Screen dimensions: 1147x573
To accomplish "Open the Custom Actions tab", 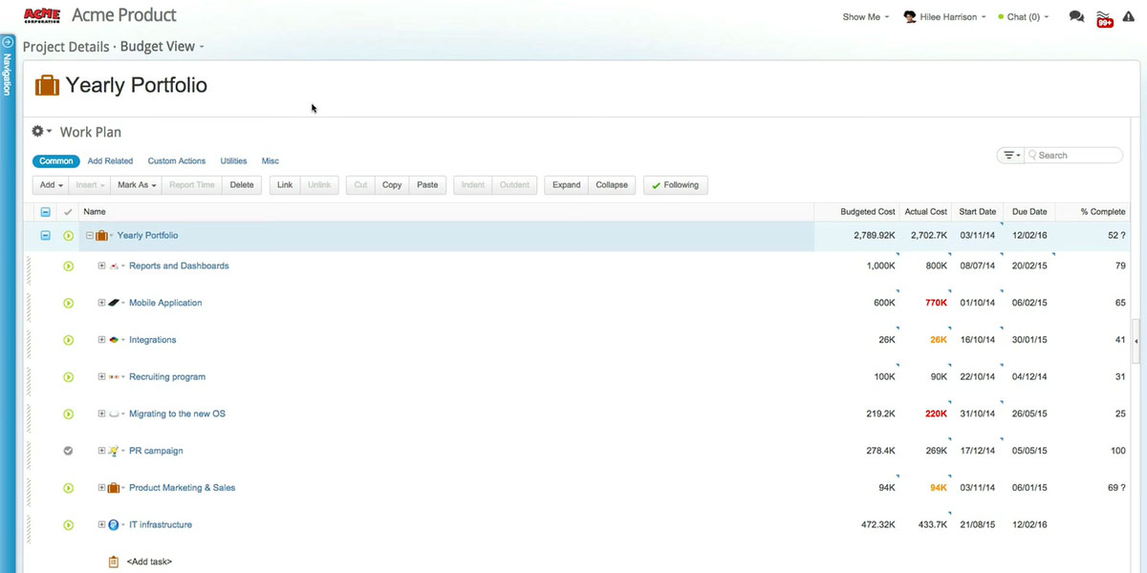I will [177, 161].
